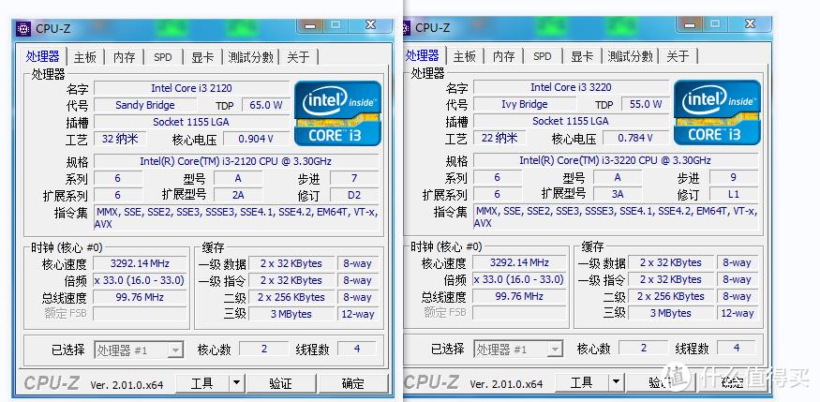
Task: Click revision value L1
Action: (x=734, y=195)
